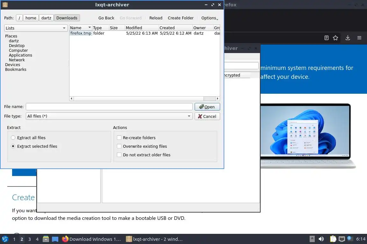Open Firefox reader view icon
The height and width of the screenshot is (244, 367).
click(327, 38)
